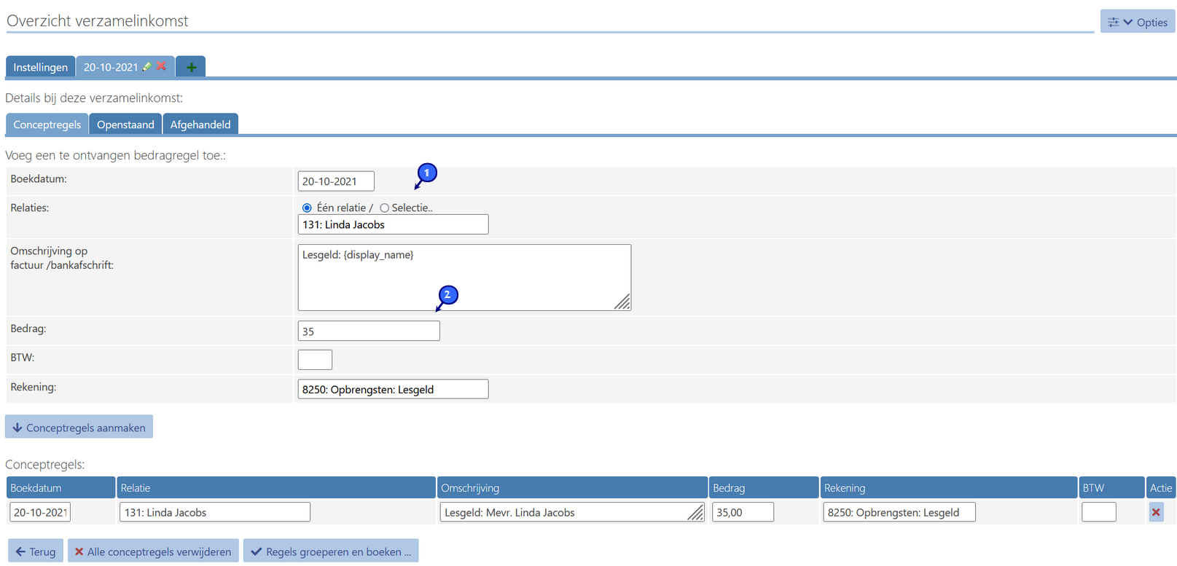Click the Bedrag field containing 35
Viewport: 1177px width, 566px height.
pos(369,331)
